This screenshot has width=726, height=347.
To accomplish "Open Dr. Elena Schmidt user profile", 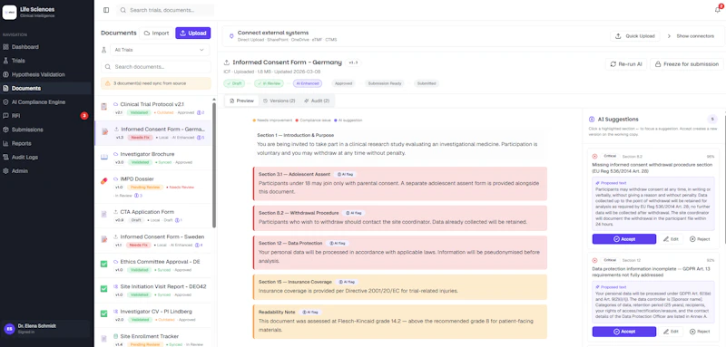I will pyautogui.click(x=46, y=329).
